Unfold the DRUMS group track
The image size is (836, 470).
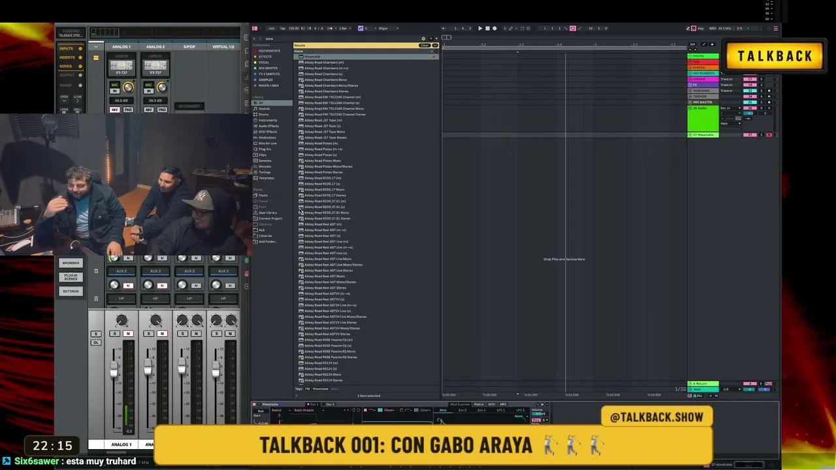[x=690, y=56]
